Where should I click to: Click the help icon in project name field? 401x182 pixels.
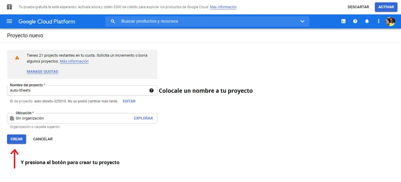coord(152,90)
